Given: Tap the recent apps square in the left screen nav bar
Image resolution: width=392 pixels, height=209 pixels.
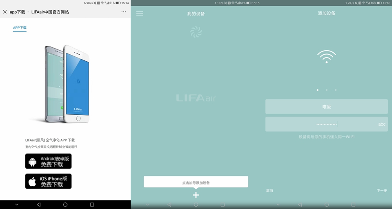Looking at the screenshot, I should [92, 205].
